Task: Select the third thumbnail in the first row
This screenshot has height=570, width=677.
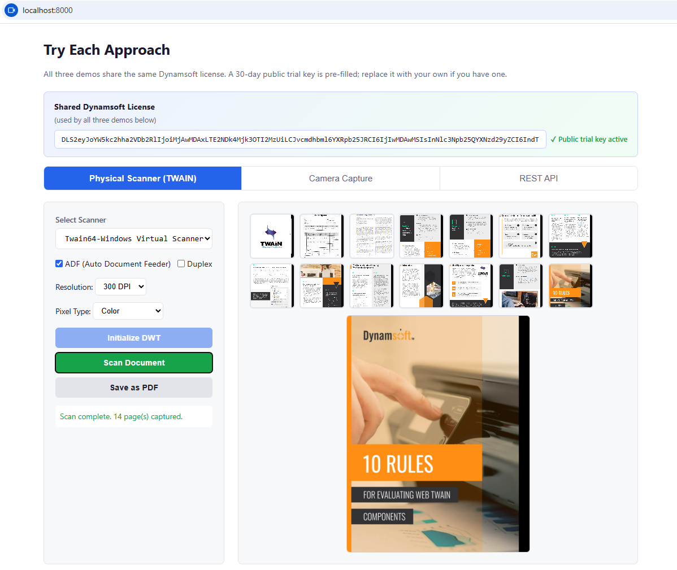Action: (371, 236)
